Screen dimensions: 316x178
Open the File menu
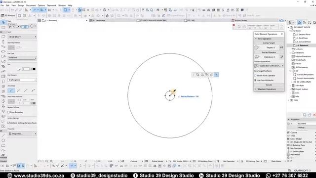pyautogui.click(x=2, y=5)
